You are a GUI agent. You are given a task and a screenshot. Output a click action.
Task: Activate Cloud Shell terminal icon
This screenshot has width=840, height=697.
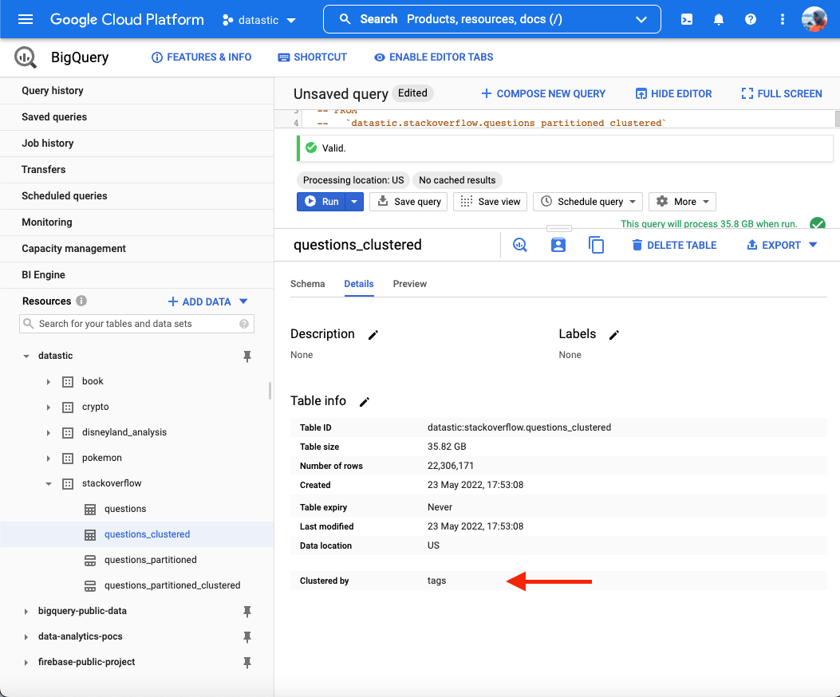687,19
